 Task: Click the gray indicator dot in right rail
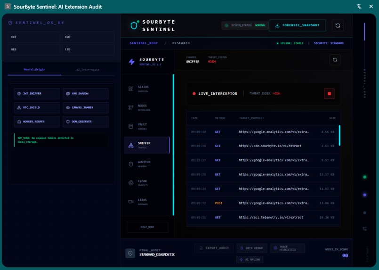(365, 213)
